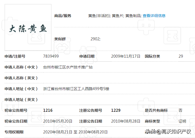Screen dimensions: 195x138
Task: Click the application date 2009年11月17日
Action: [x=126, y=56]
